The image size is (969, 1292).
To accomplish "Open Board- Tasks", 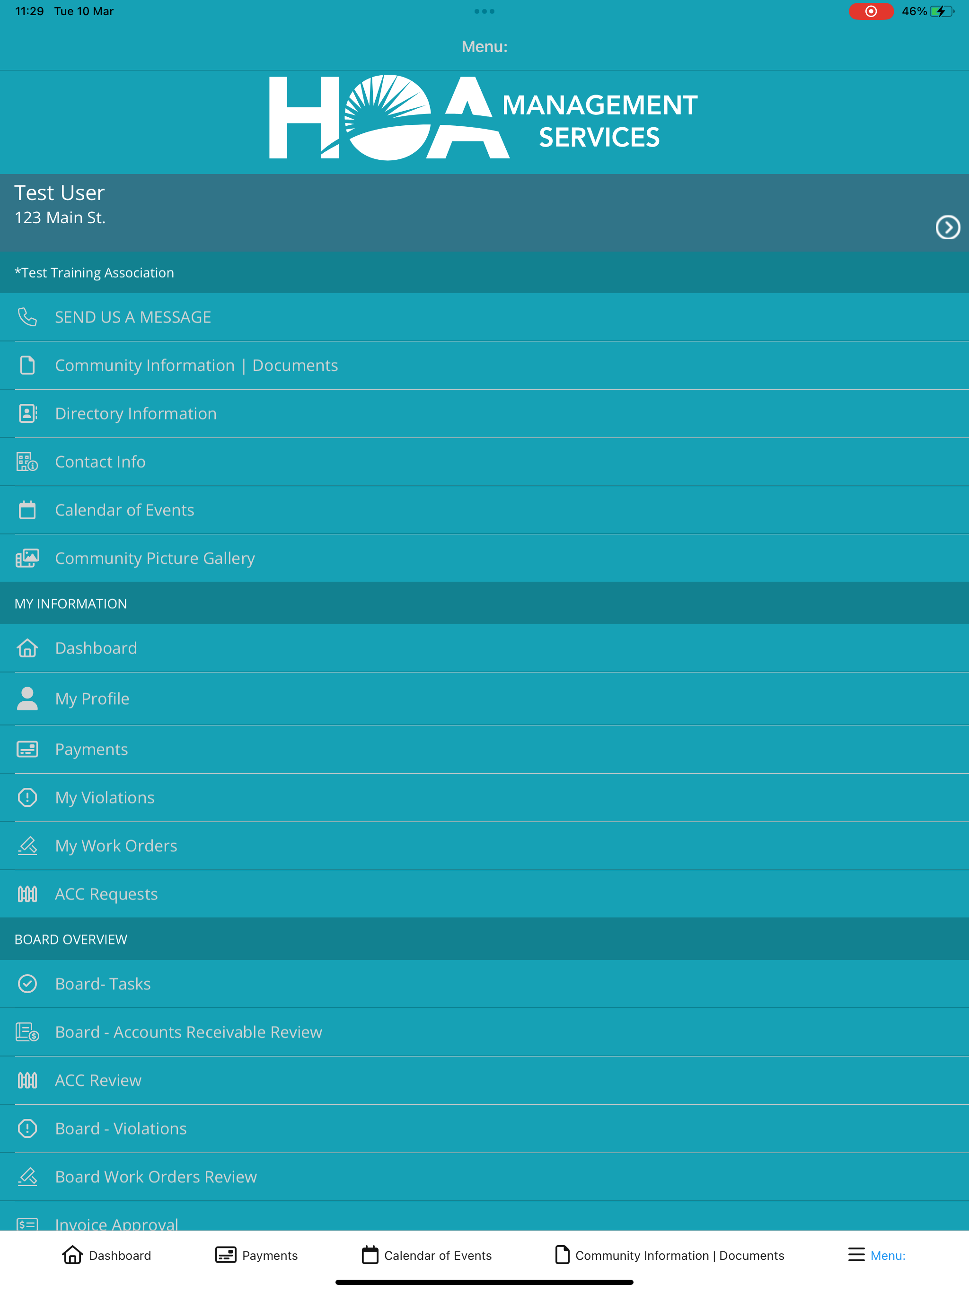I will [x=484, y=984].
